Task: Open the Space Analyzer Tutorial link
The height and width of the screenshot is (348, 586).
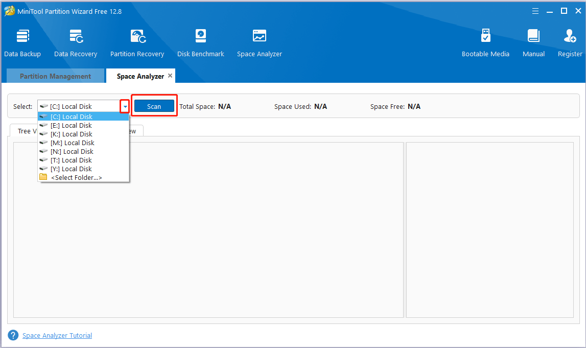Action: point(57,335)
